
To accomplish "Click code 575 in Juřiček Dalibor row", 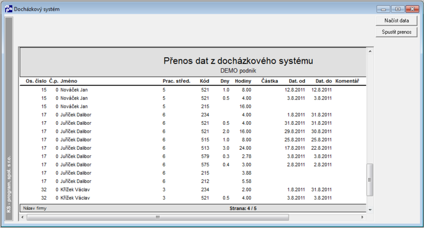I will coord(205,165).
